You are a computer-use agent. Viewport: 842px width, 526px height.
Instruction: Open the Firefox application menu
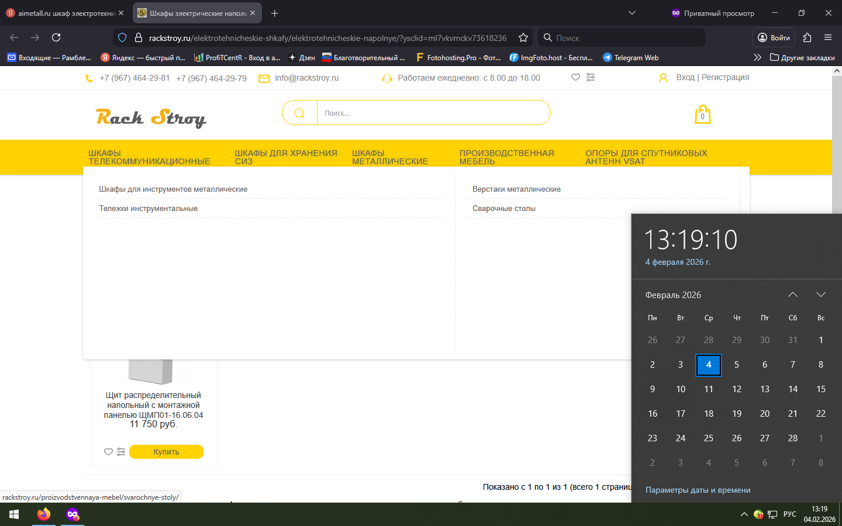click(828, 37)
